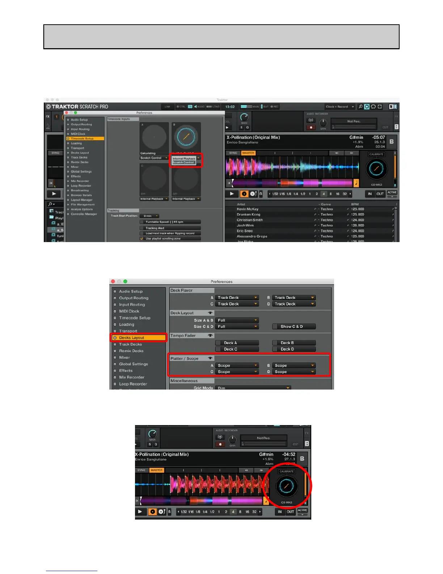Choose Internal Playback from open dropdown list

[x=184, y=159]
